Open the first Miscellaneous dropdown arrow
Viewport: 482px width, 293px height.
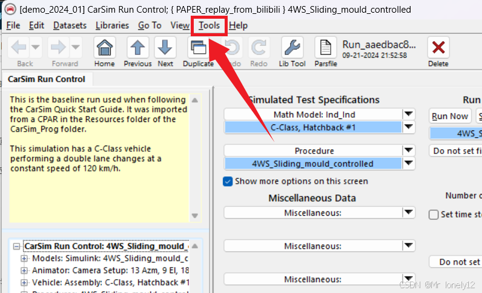pyautogui.click(x=409, y=212)
